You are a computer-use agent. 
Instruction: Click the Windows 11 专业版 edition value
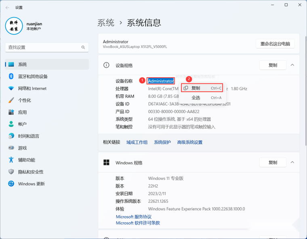coord(166,179)
